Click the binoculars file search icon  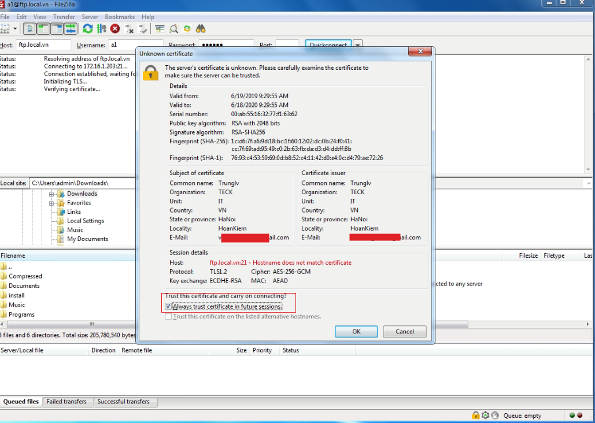[x=201, y=29]
